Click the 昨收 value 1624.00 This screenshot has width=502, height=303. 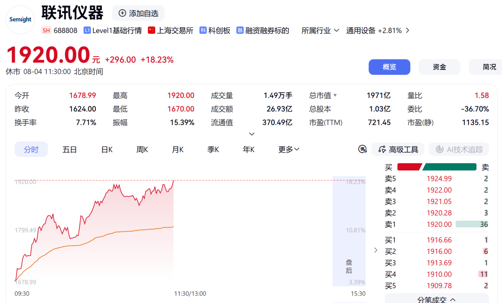[83, 109]
